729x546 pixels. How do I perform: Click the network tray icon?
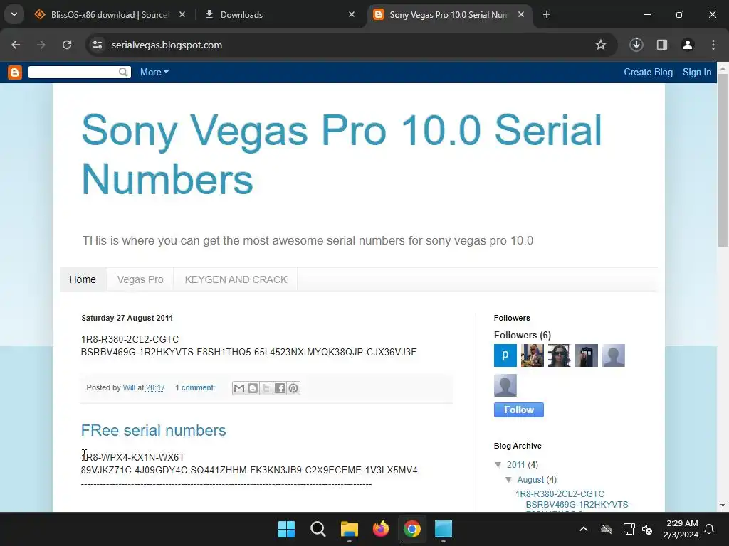click(x=629, y=529)
